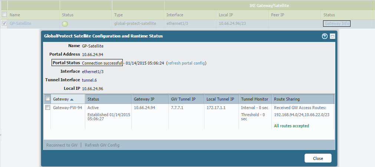Click the 10.66.24.94 Gateway IP cell
This screenshot has width=375, height=167.
pos(144,108)
